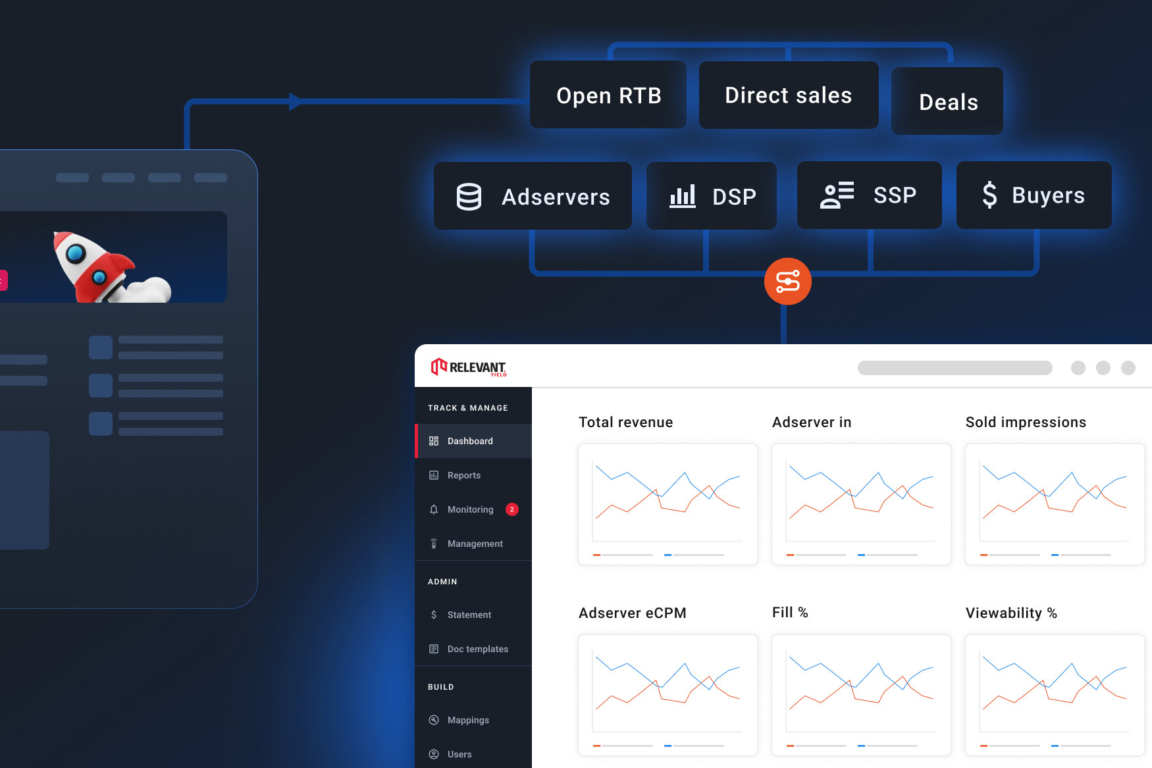Open the Sold impressions chart card
The width and height of the screenshot is (1152, 768).
pyautogui.click(x=1055, y=504)
